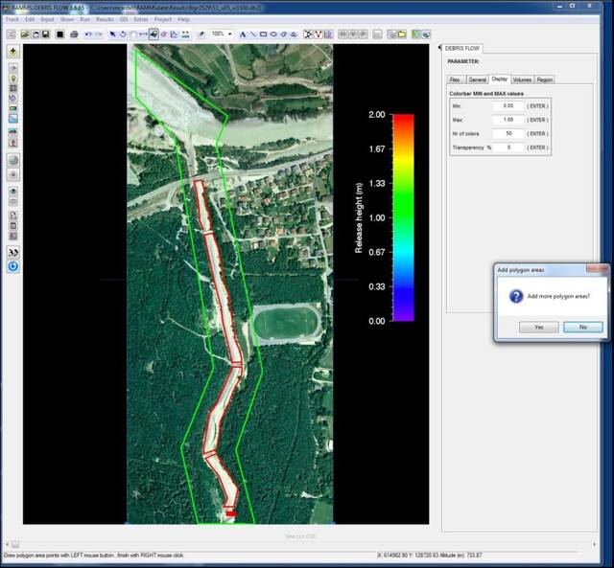Click the red release polygon at channel bottom
The height and width of the screenshot is (568, 614).
tap(231, 513)
